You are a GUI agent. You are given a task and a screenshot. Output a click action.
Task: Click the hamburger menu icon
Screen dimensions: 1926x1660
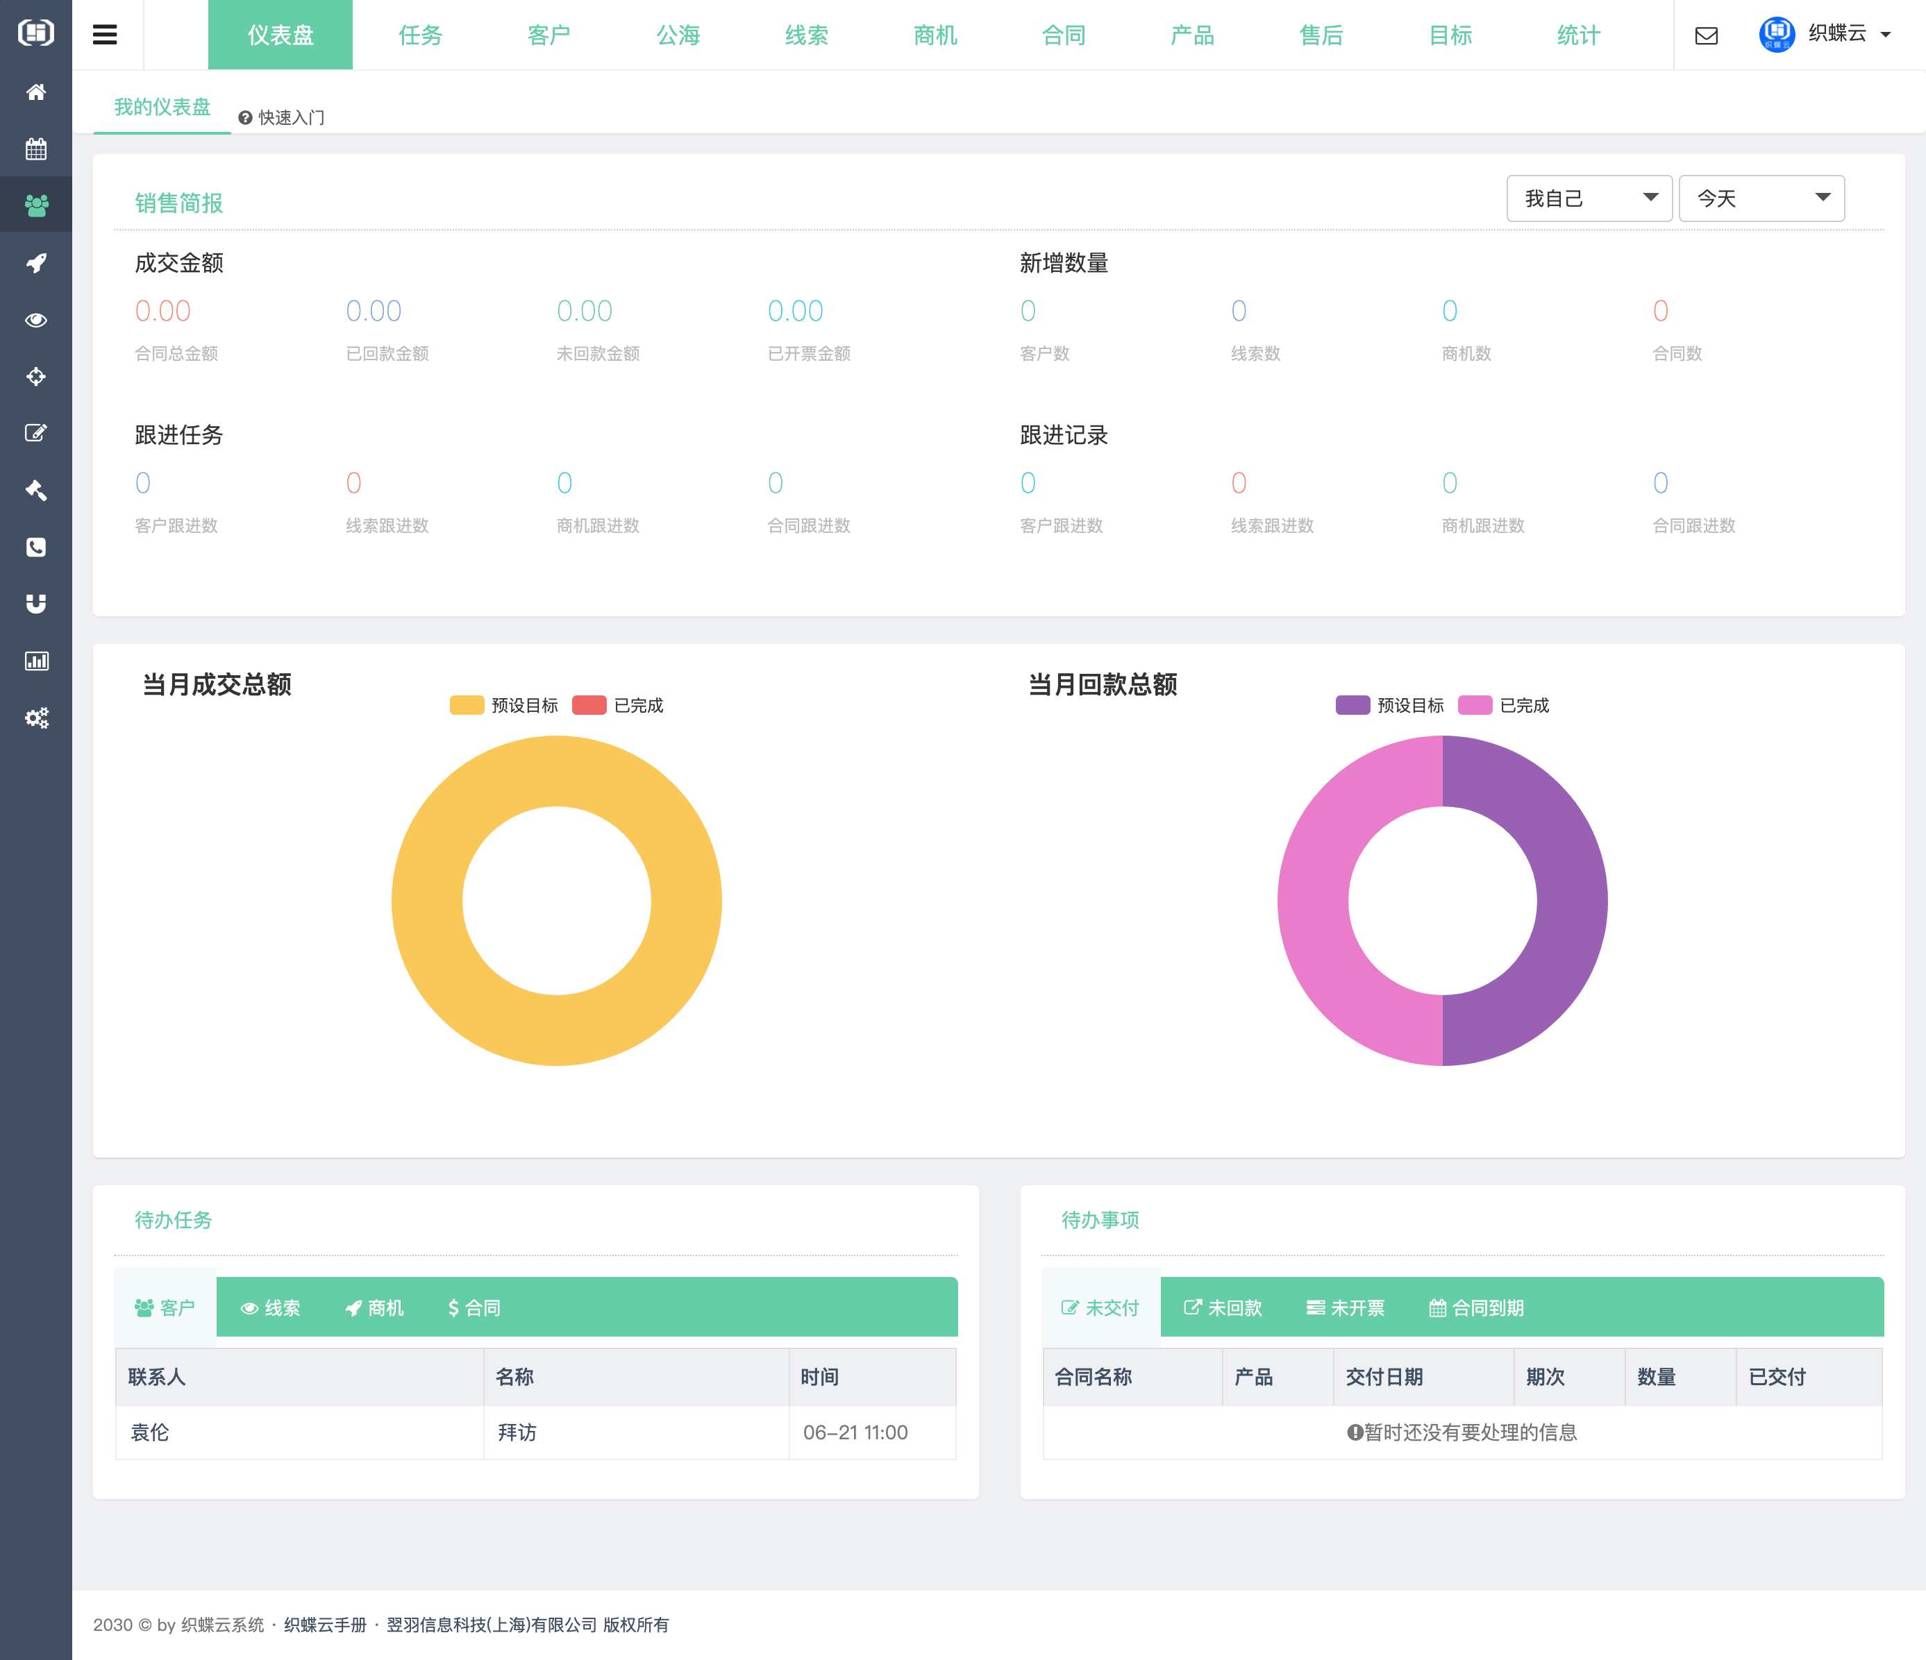pos(105,35)
